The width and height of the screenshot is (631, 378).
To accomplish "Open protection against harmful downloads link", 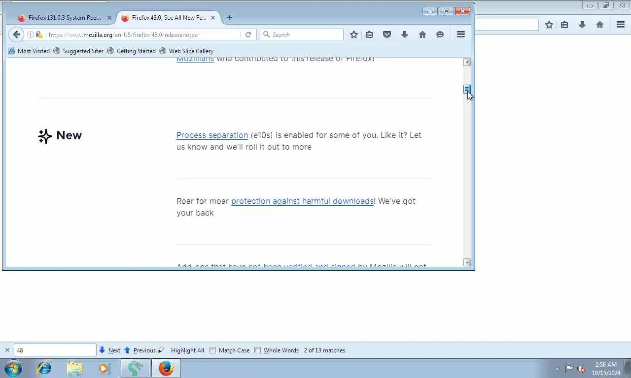I will point(302,201).
